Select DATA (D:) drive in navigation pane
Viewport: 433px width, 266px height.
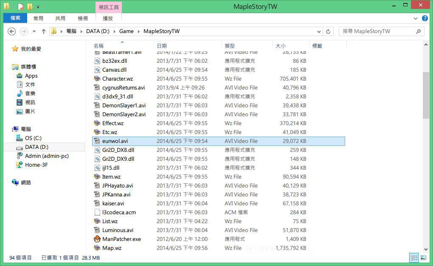coord(44,147)
